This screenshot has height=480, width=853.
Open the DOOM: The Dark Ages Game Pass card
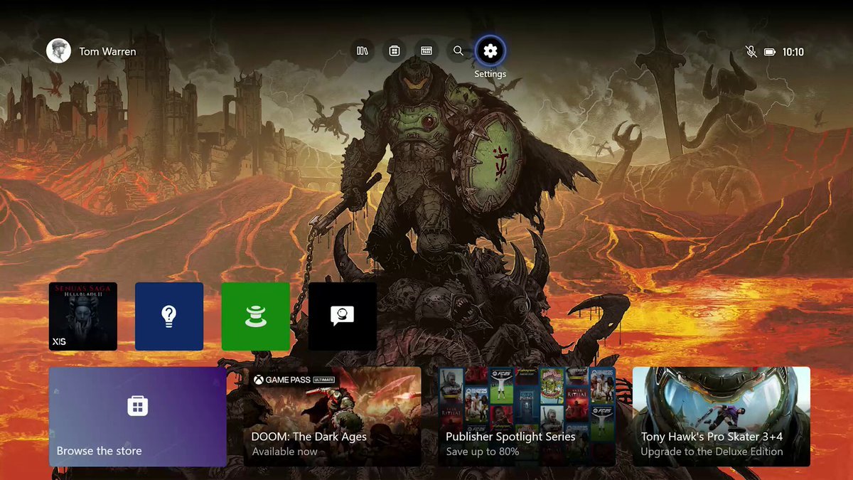click(333, 417)
